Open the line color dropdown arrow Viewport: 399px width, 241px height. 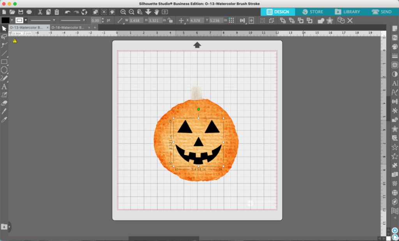click(25, 20)
